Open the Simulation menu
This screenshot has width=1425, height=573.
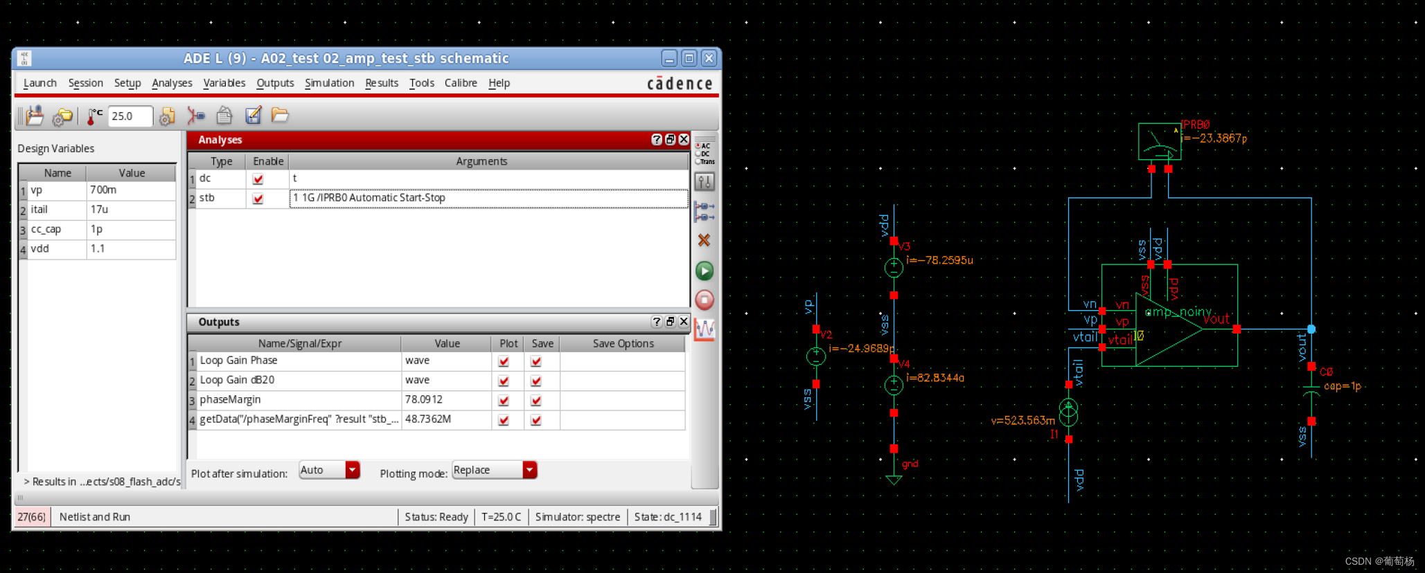pos(330,83)
